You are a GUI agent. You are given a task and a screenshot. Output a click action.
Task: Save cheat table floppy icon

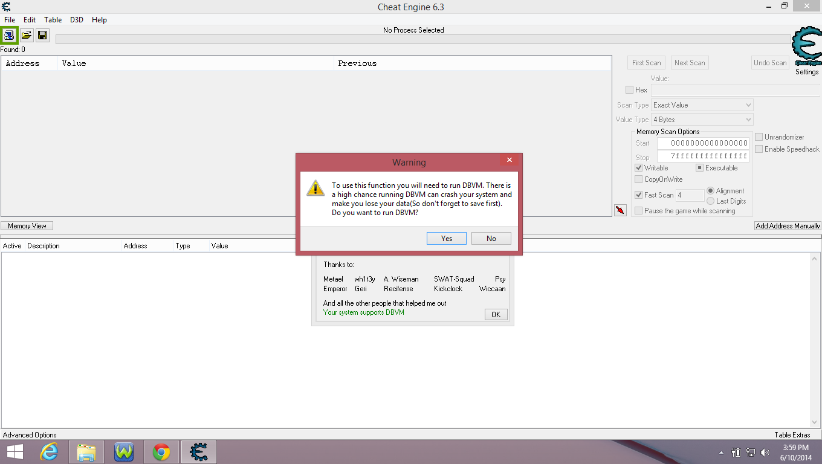pos(42,35)
